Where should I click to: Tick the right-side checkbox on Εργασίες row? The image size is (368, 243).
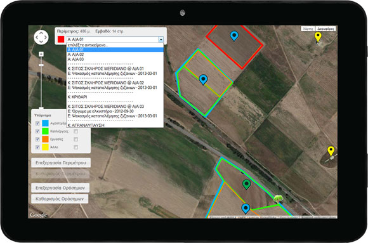tap(76, 140)
